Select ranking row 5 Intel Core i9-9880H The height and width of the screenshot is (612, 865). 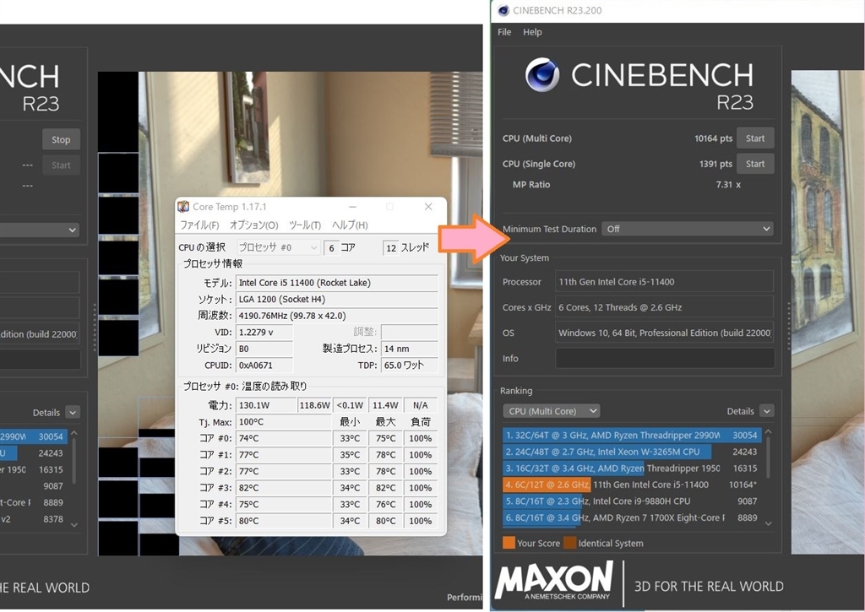point(632,501)
